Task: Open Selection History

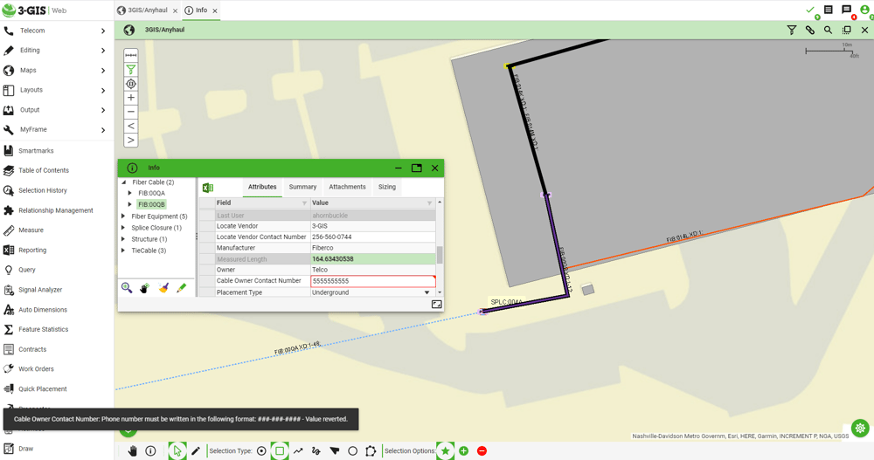Action: point(42,190)
